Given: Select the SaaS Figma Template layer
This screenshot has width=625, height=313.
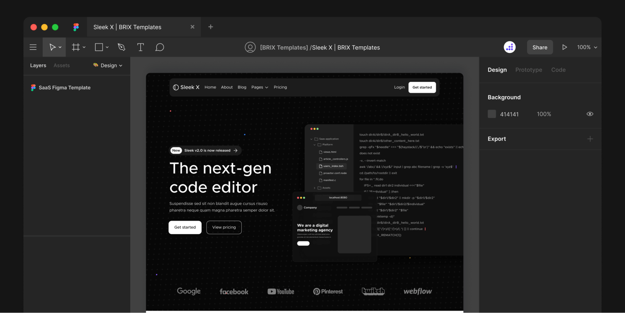Looking at the screenshot, I should [65, 88].
